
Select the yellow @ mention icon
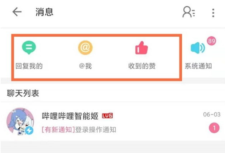pos(85,48)
